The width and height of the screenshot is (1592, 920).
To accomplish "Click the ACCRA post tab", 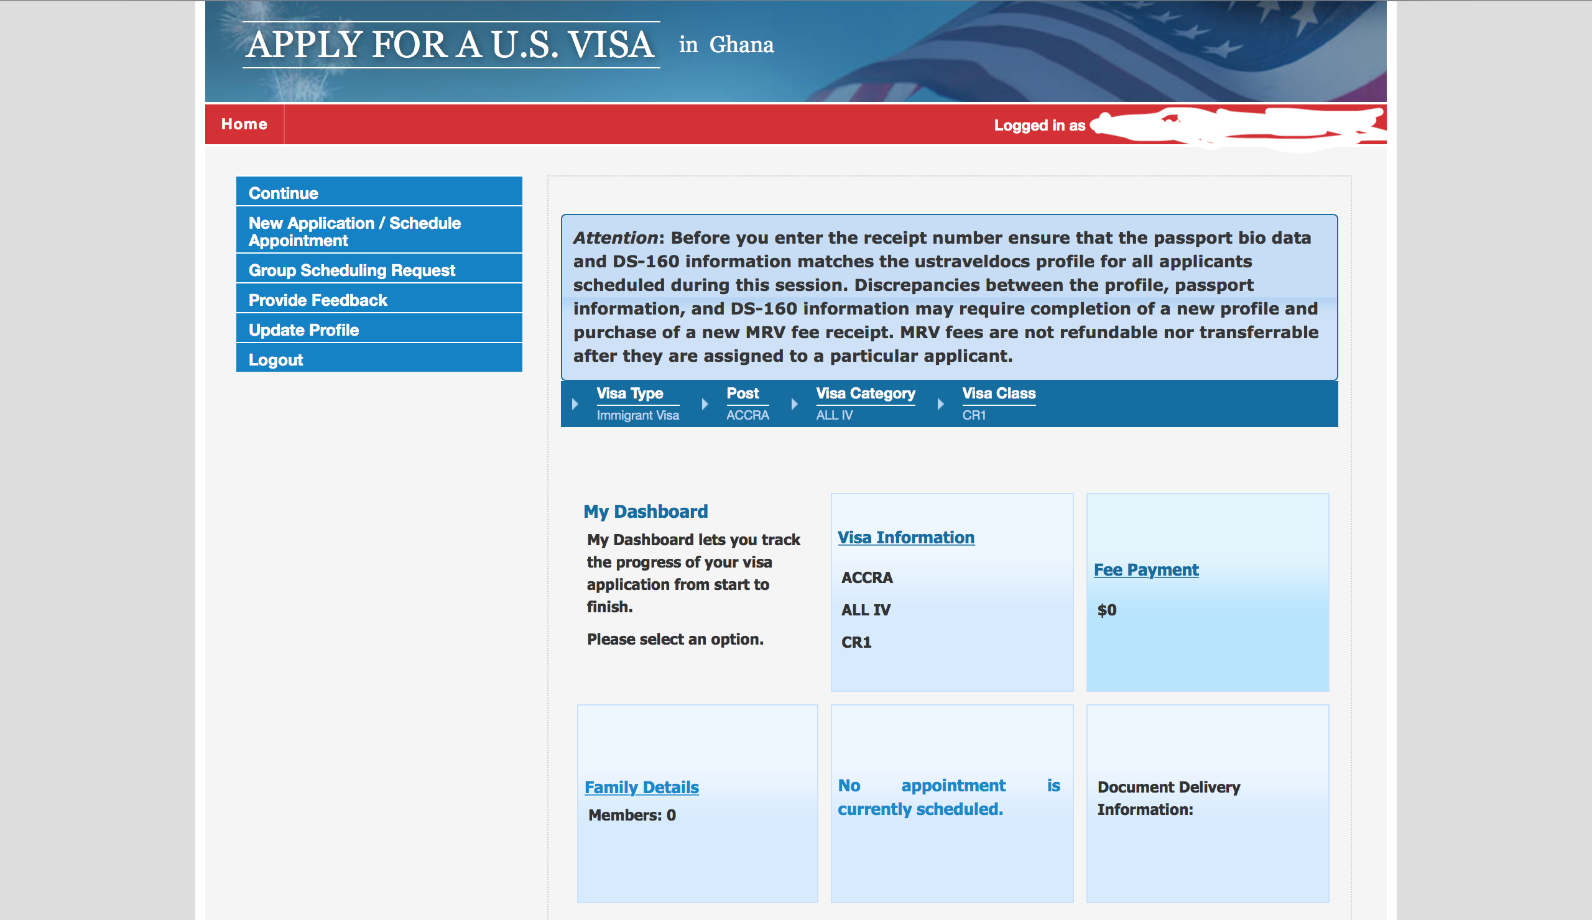I will tap(745, 403).
